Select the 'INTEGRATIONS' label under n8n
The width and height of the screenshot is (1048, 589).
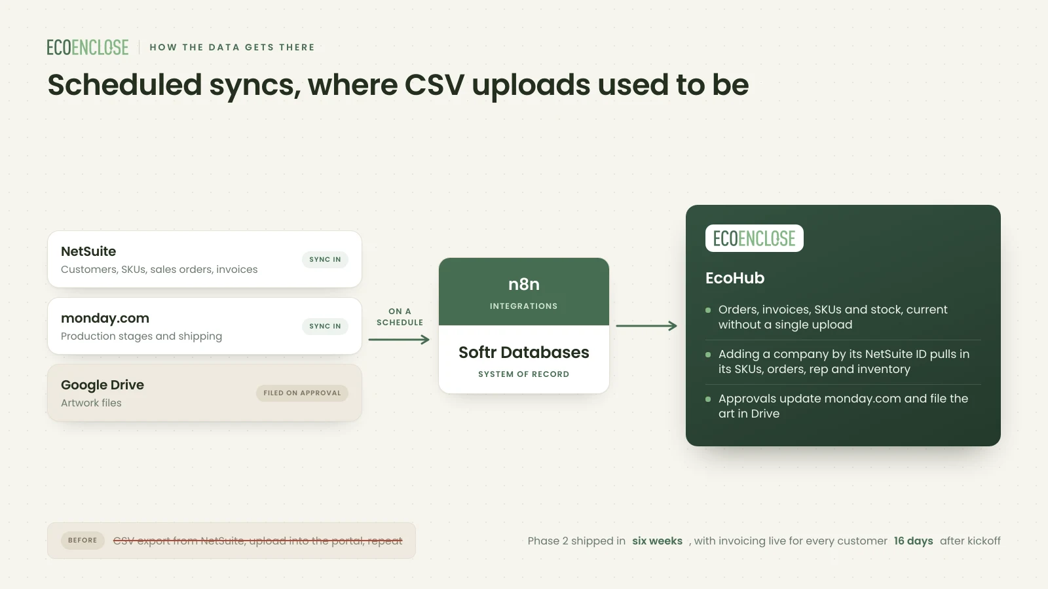(x=524, y=306)
